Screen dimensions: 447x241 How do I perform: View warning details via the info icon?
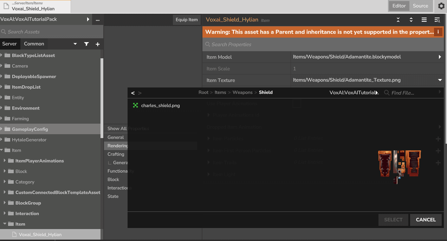[438, 32]
